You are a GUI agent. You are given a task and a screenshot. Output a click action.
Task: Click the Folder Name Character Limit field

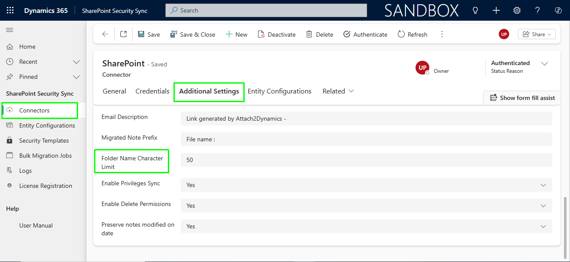tap(366, 160)
